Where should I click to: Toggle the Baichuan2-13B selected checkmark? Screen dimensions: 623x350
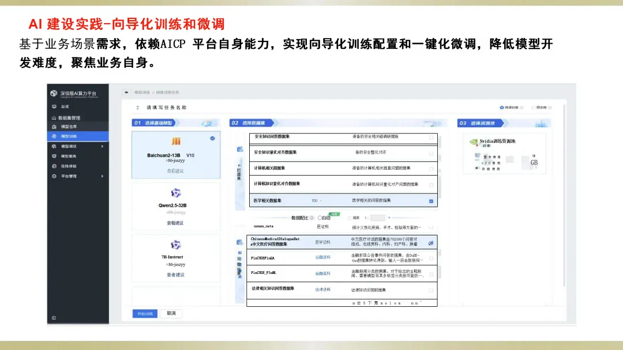click(x=212, y=138)
